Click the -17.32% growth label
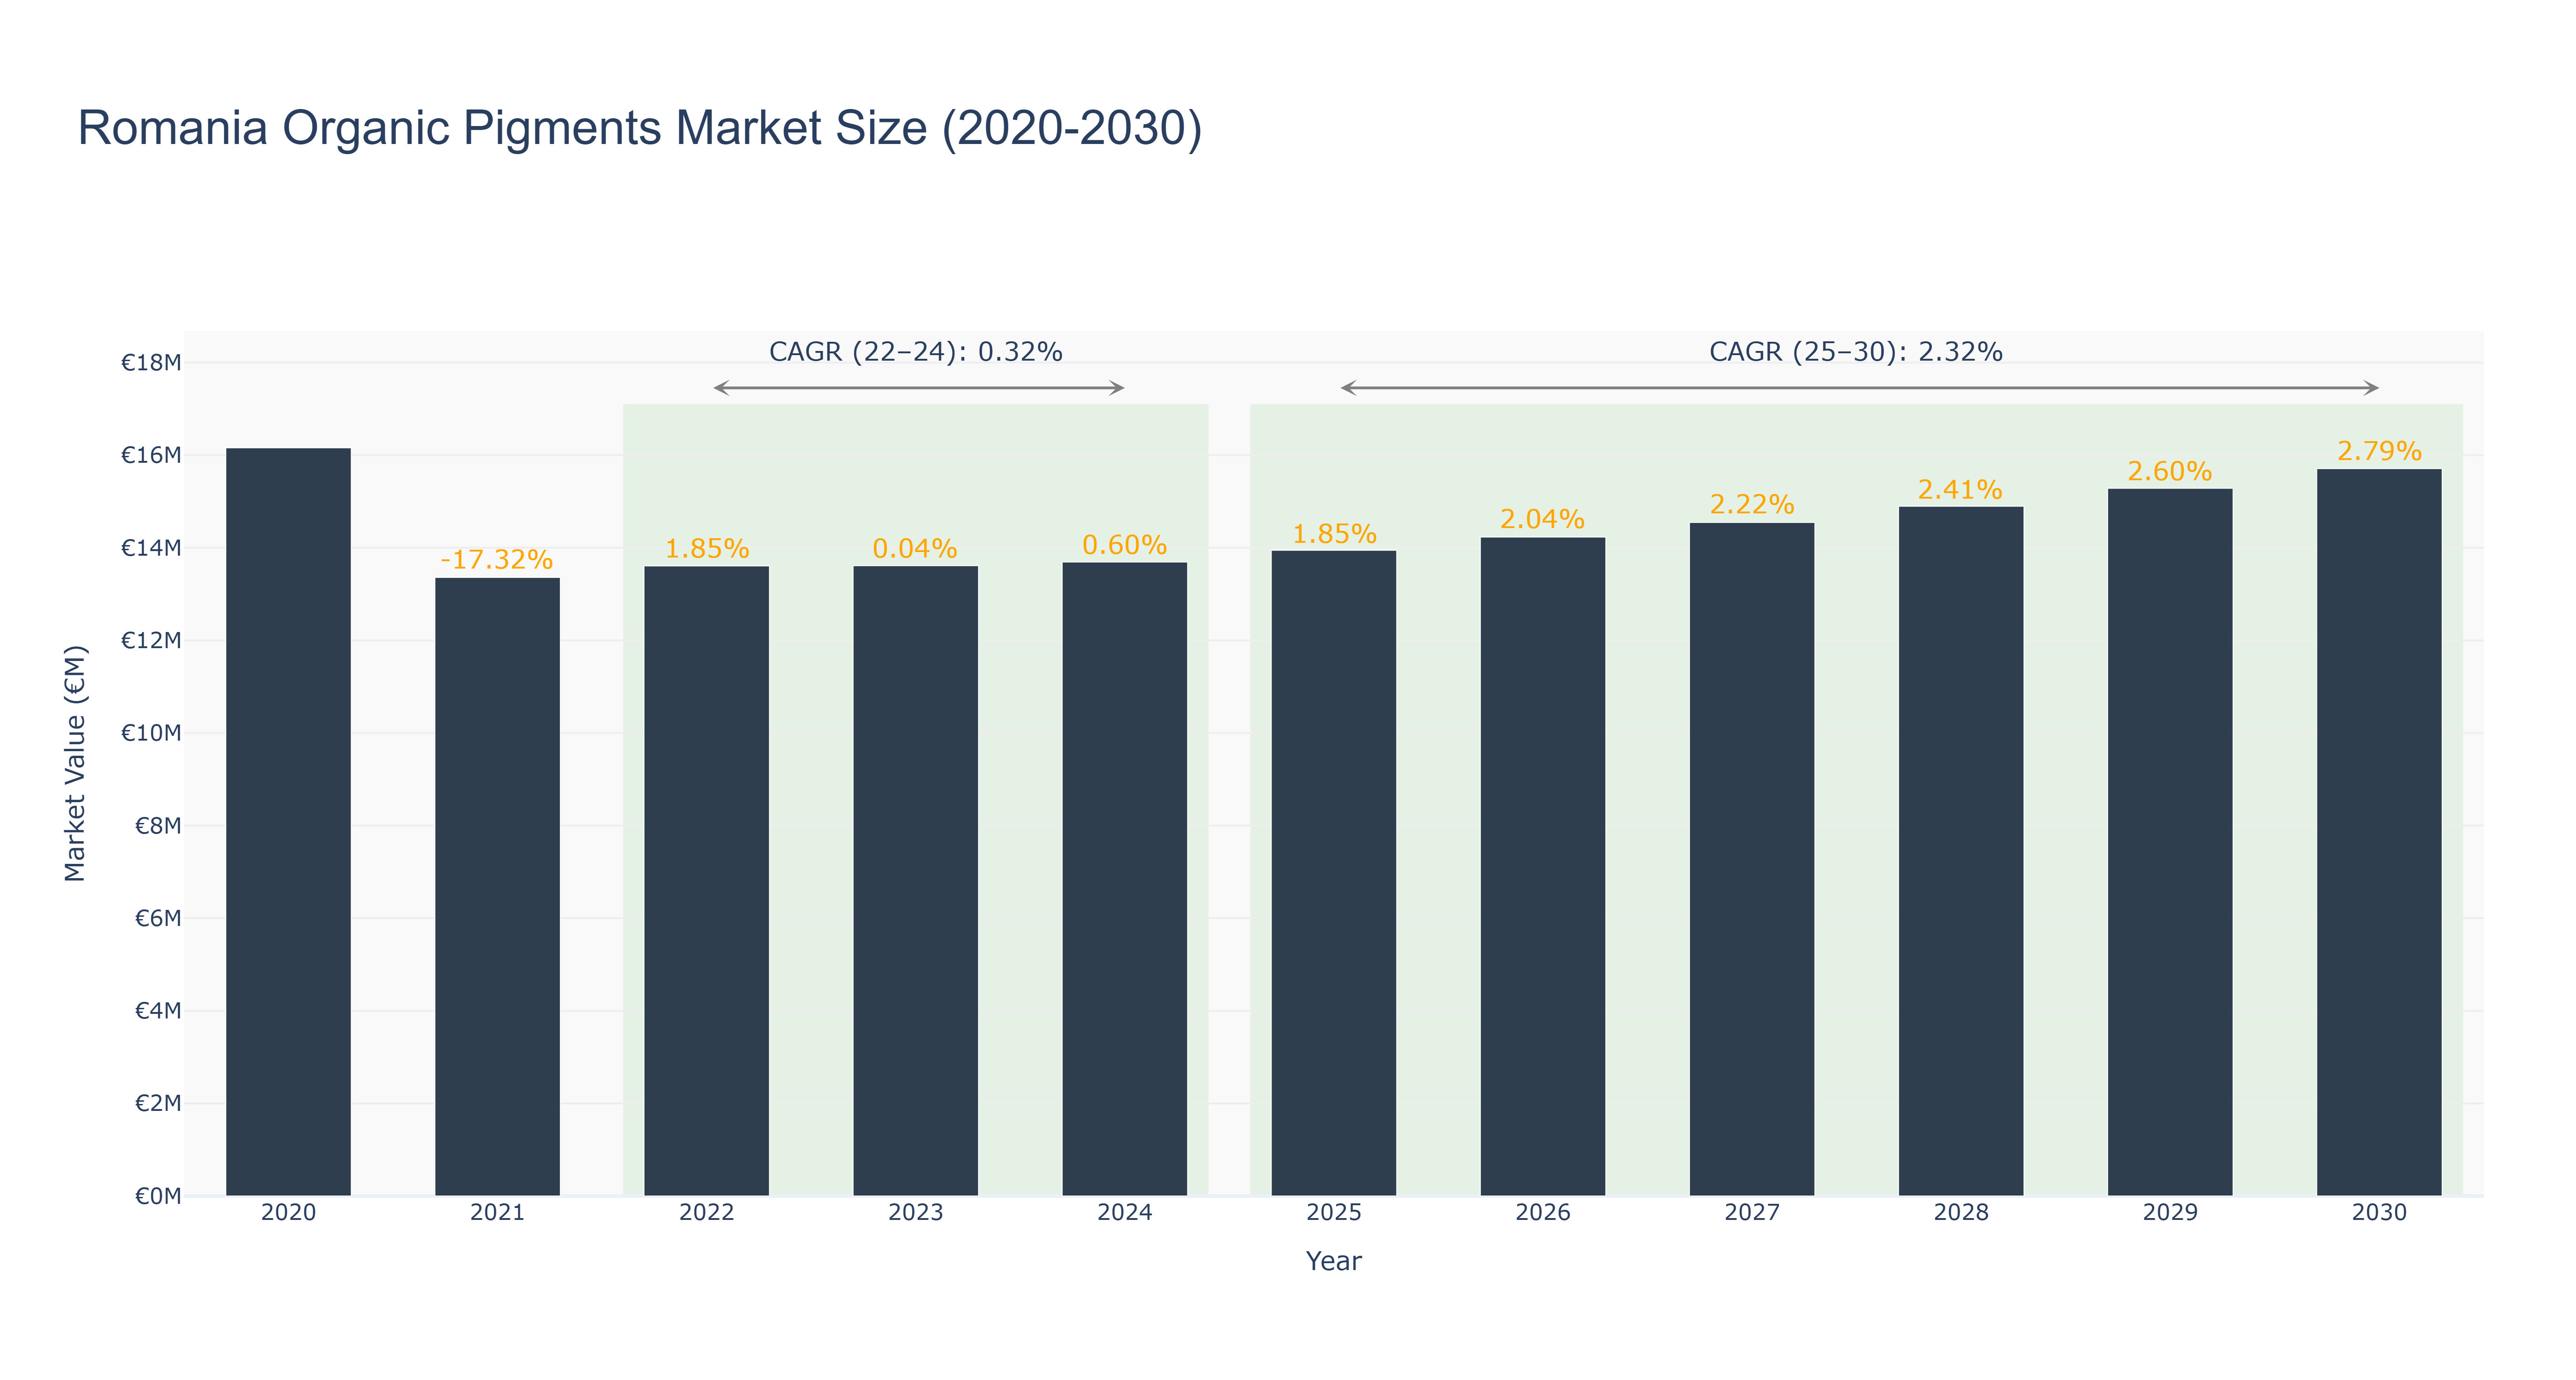The height and width of the screenshot is (1380, 2576). pyautogui.click(x=497, y=560)
